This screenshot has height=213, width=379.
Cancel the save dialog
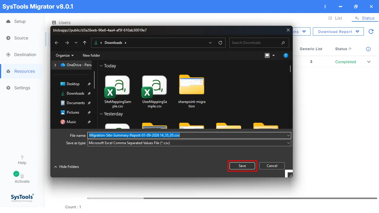click(272, 166)
